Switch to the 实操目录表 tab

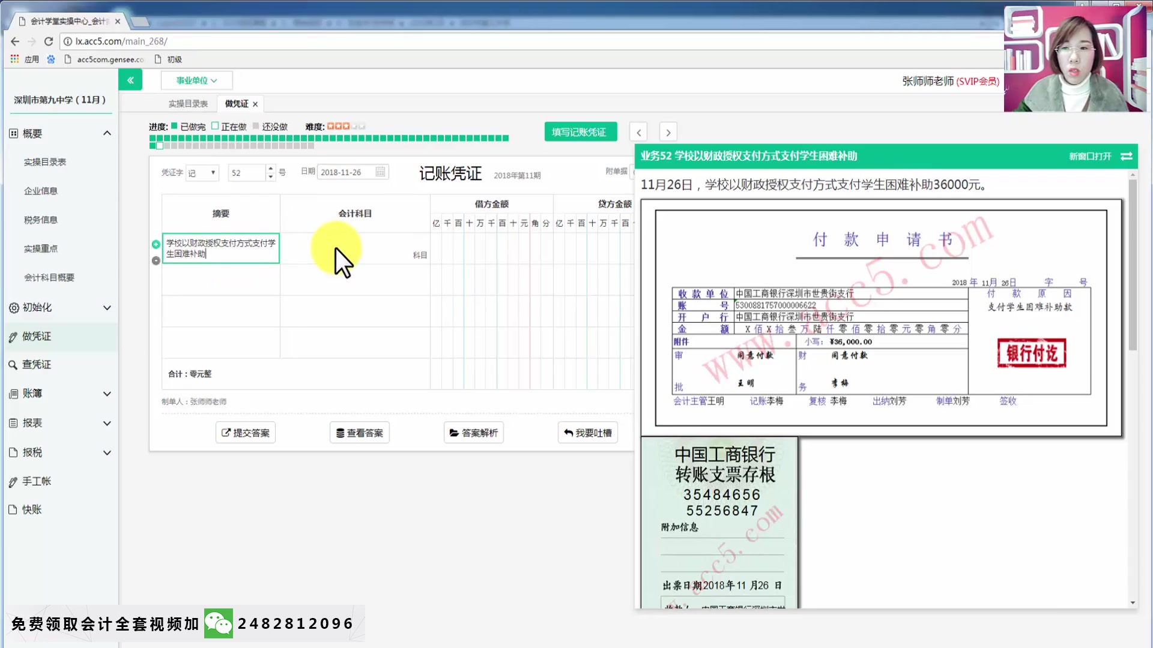(x=188, y=103)
